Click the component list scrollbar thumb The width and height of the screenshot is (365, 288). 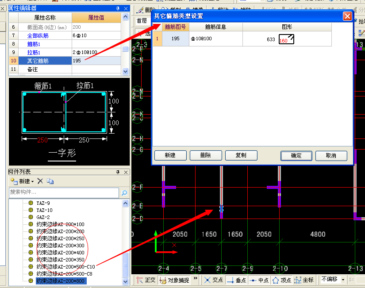pyautogui.click(x=125, y=265)
